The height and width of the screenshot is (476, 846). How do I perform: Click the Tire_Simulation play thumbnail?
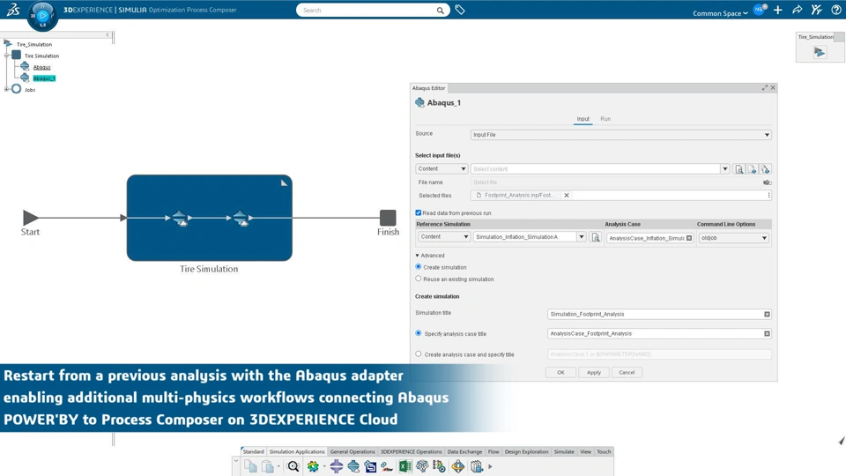click(820, 52)
